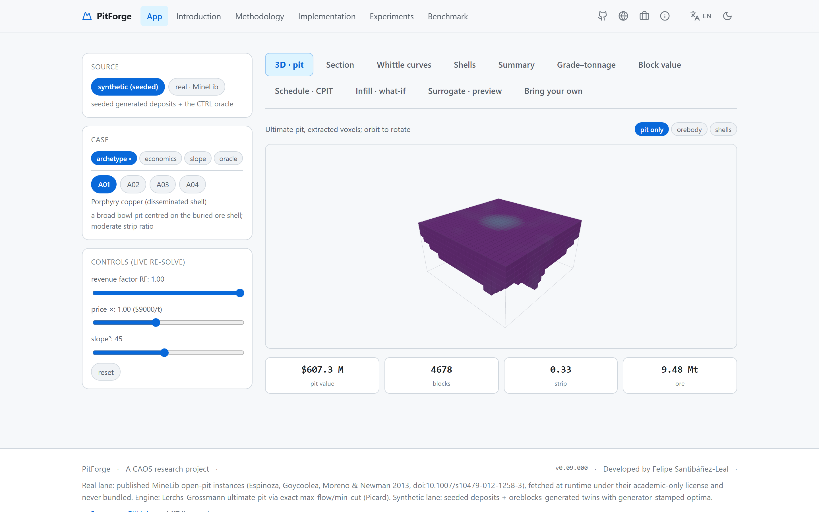The height and width of the screenshot is (512, 819).
Task: Select synthetic (seeded) source
Action: (x=128, y=87)
